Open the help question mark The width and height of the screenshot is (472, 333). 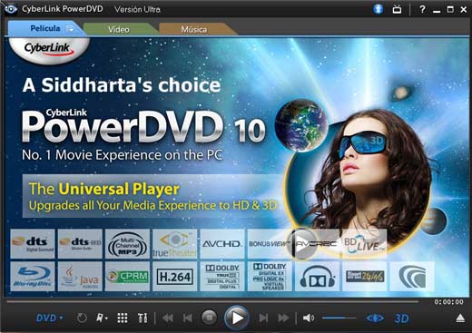click(x=422, y=9)
